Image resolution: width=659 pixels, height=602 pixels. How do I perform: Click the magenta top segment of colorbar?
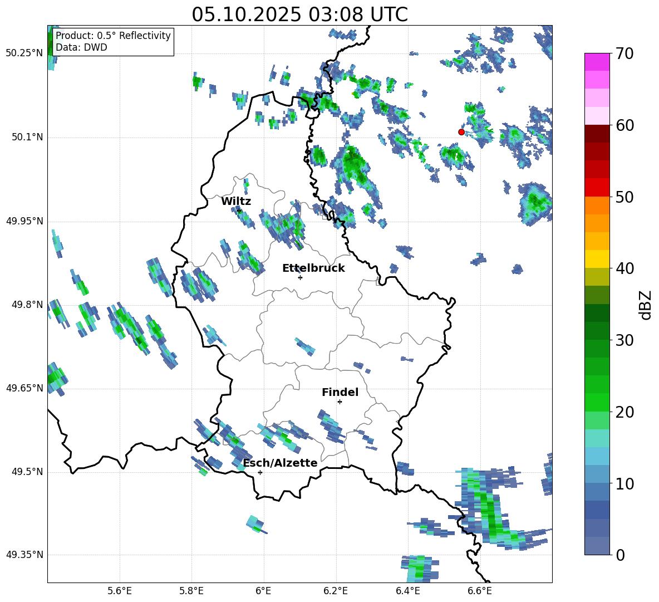(597, 62)
